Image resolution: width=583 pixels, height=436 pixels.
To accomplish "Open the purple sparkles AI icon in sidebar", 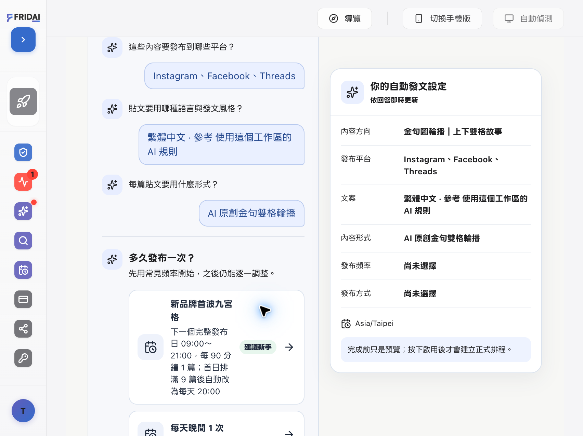I will [x=23, y=211].
